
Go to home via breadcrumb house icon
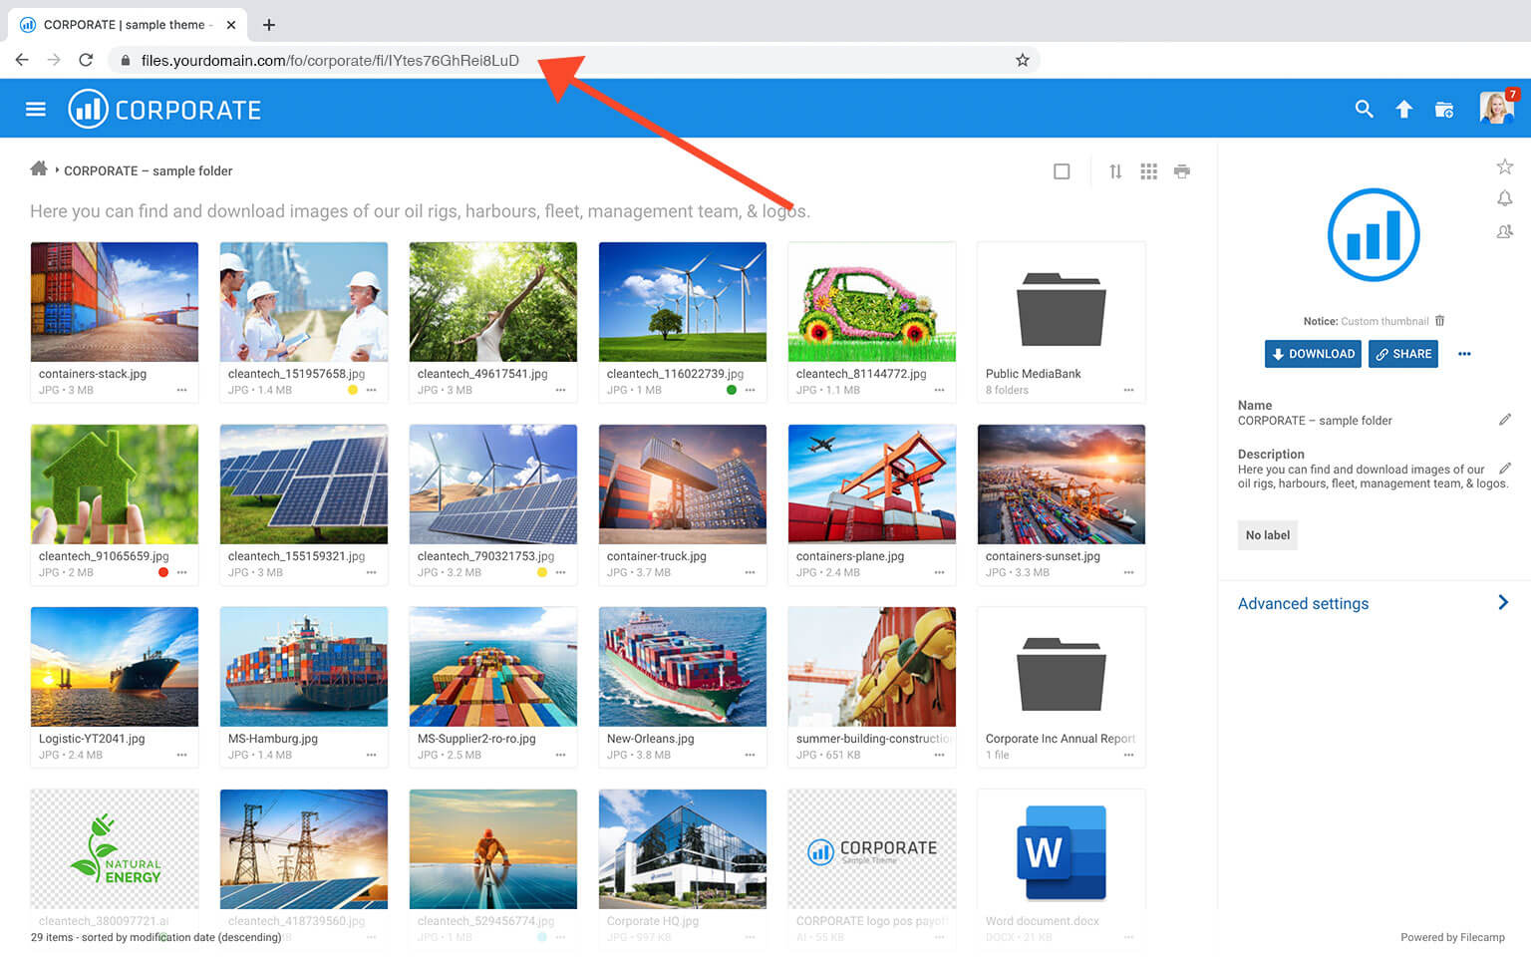coord(39,169)
